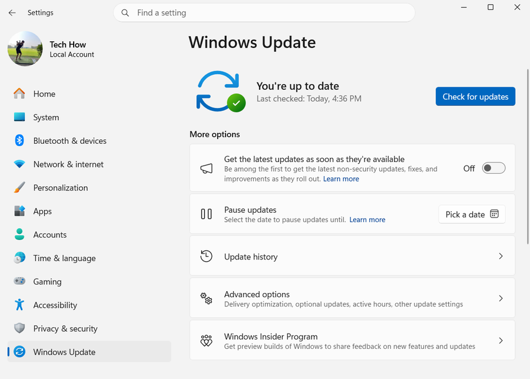
Task: Click the search magnifier icon
Action: click(125, 13)
